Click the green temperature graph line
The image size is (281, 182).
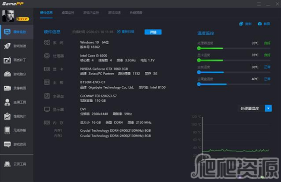236,151
